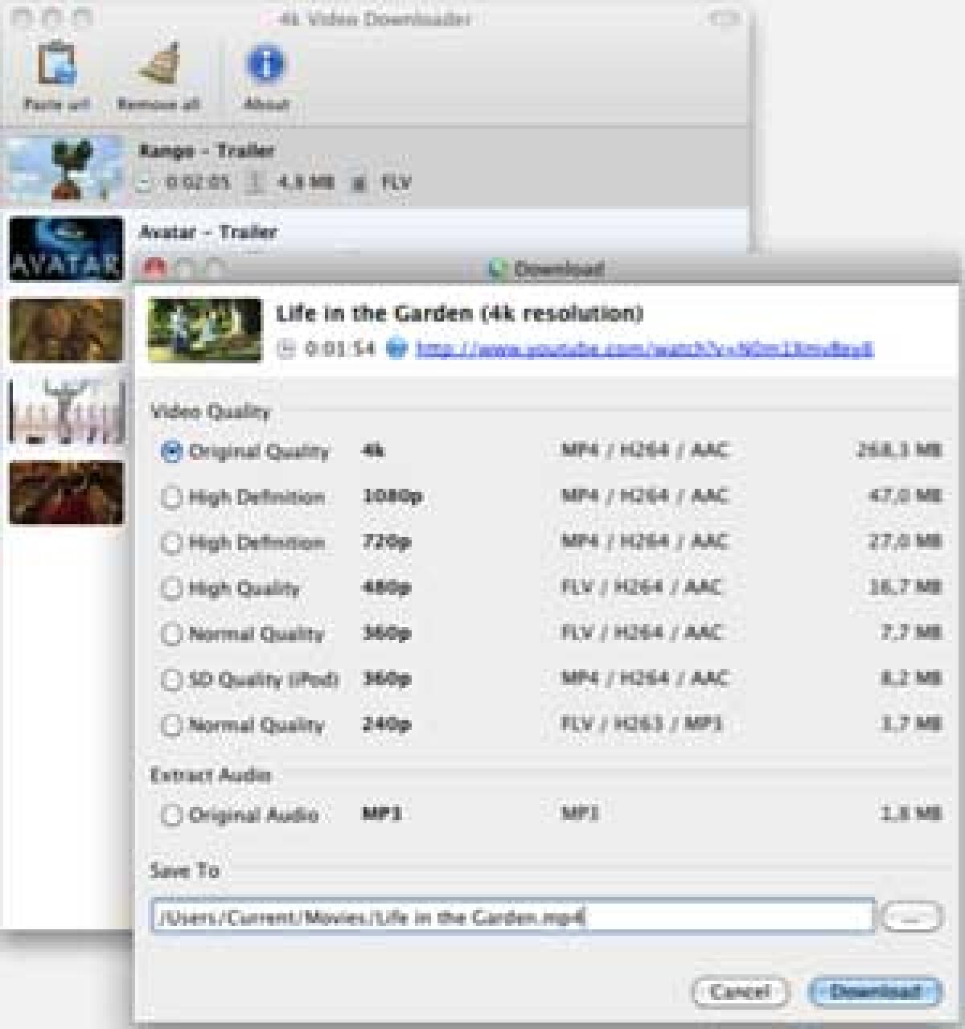Viewport: 965px width, 1029px height.
Task: Select the Rango - Trailer thumbnail
Action: tap(64, 167)
